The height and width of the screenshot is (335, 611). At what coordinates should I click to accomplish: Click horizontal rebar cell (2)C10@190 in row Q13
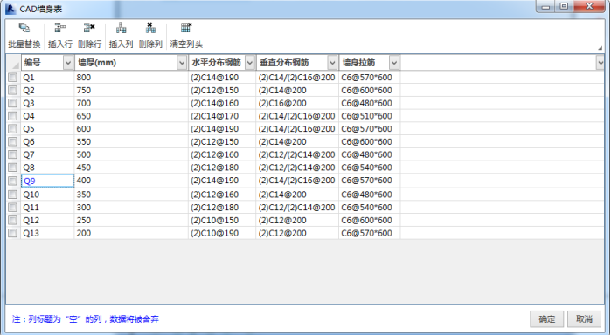[x=222, y=233]
